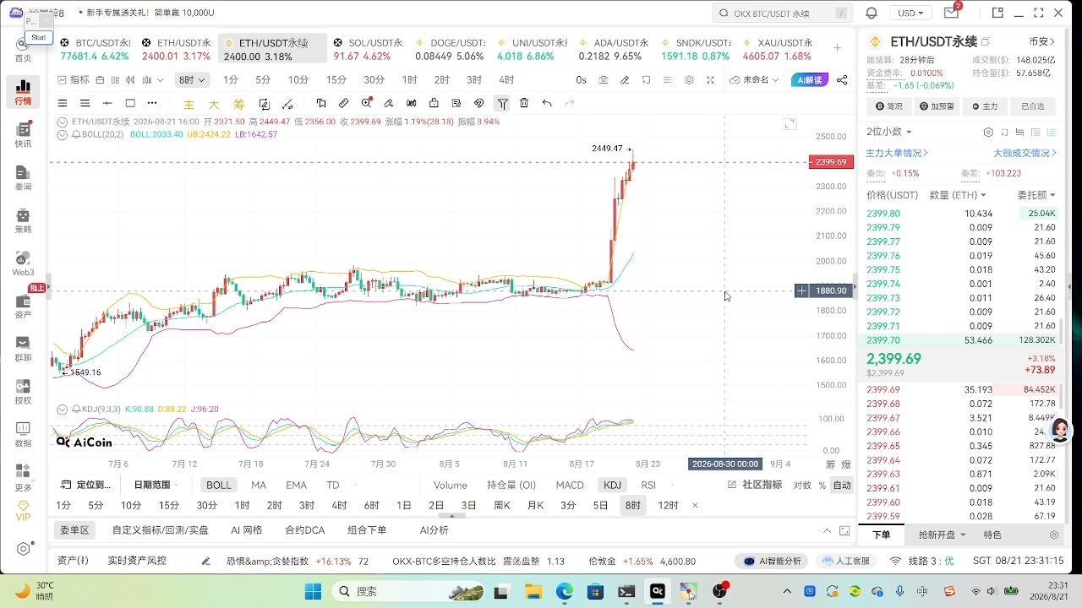Click the order book settings hexagon icon
The height and width of the screenshot is (608, 1082).
(988, 133)
